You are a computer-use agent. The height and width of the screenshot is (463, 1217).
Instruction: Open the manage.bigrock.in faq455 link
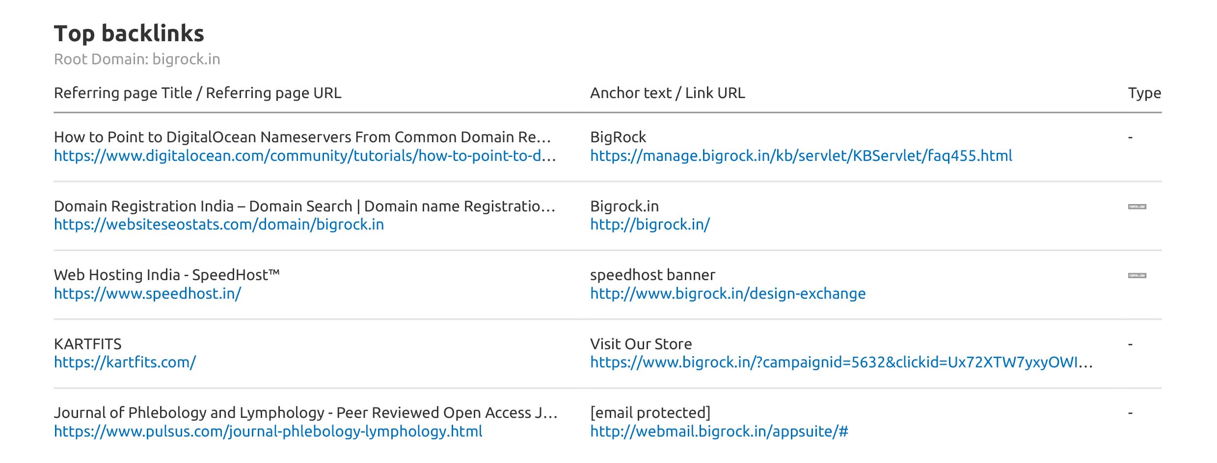[x=801, y=156]
